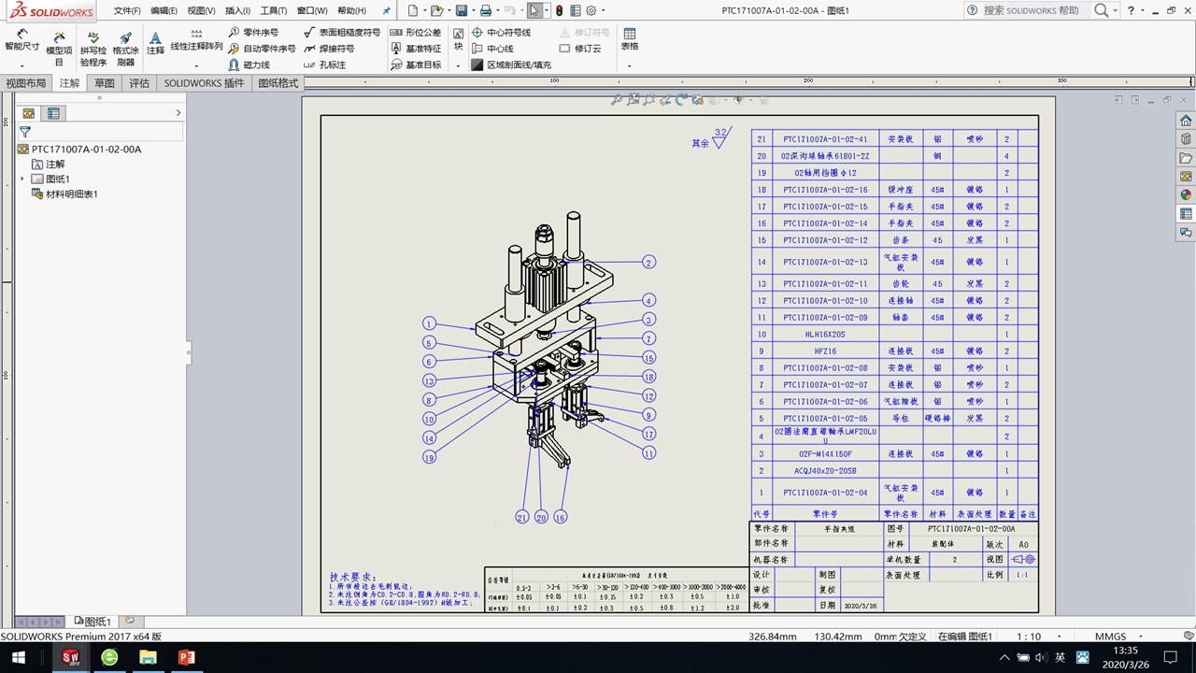This screenshot has height=673, width=1196.
Task: Open SOLIDWORKS Resources home task pane
Action: point(1186,121)
